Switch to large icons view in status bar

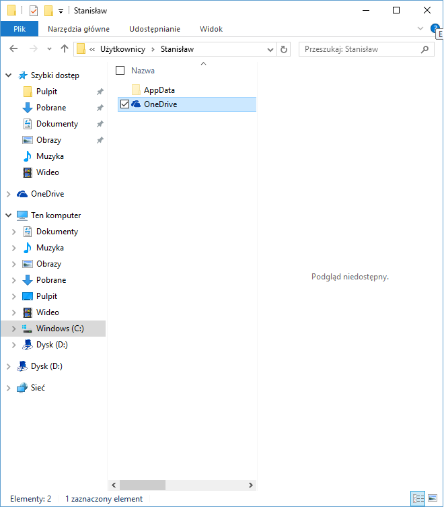pos(433,499)
